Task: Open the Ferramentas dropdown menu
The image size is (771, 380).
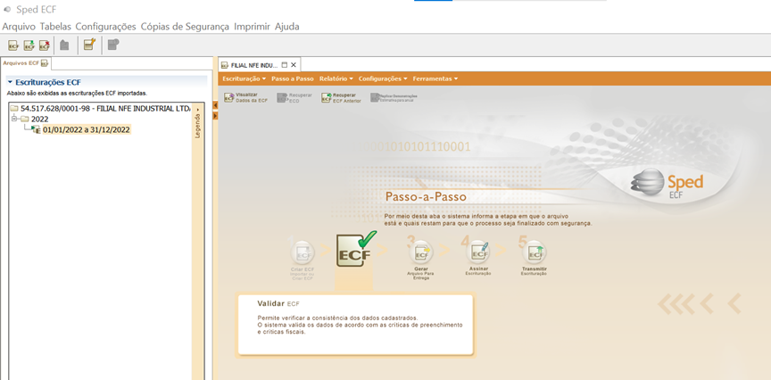Action: pos(435,78)
